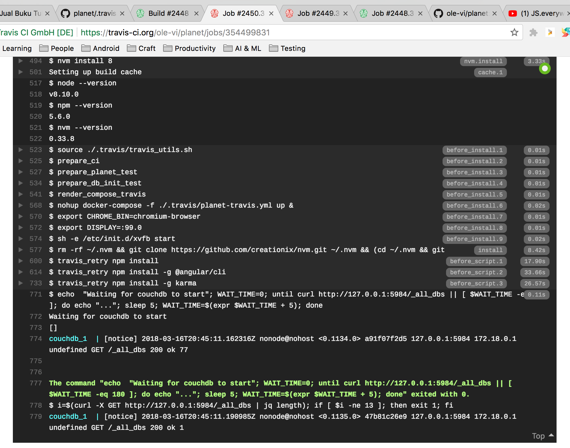This screenshot has width=570, height=448.
Task: Expand the source travis_utils.sh fold
Action: pyautogui.click(x=21, y=150)
